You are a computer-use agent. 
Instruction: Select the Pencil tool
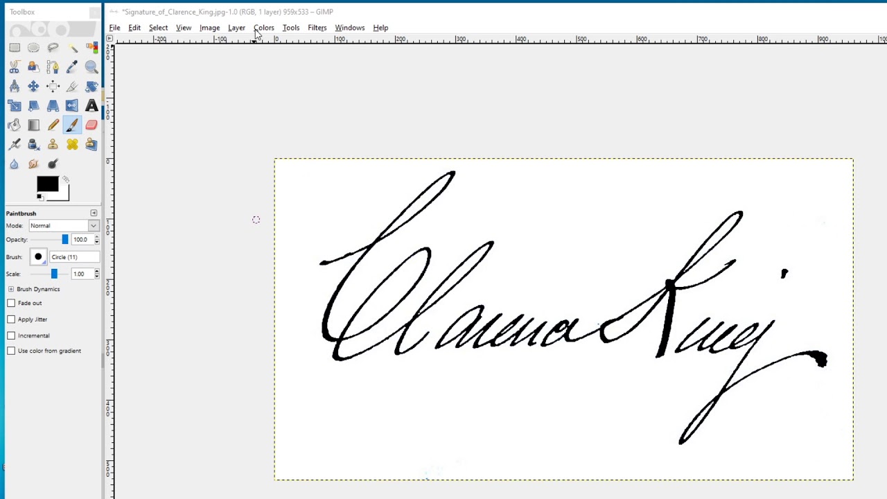click(53, 125)
